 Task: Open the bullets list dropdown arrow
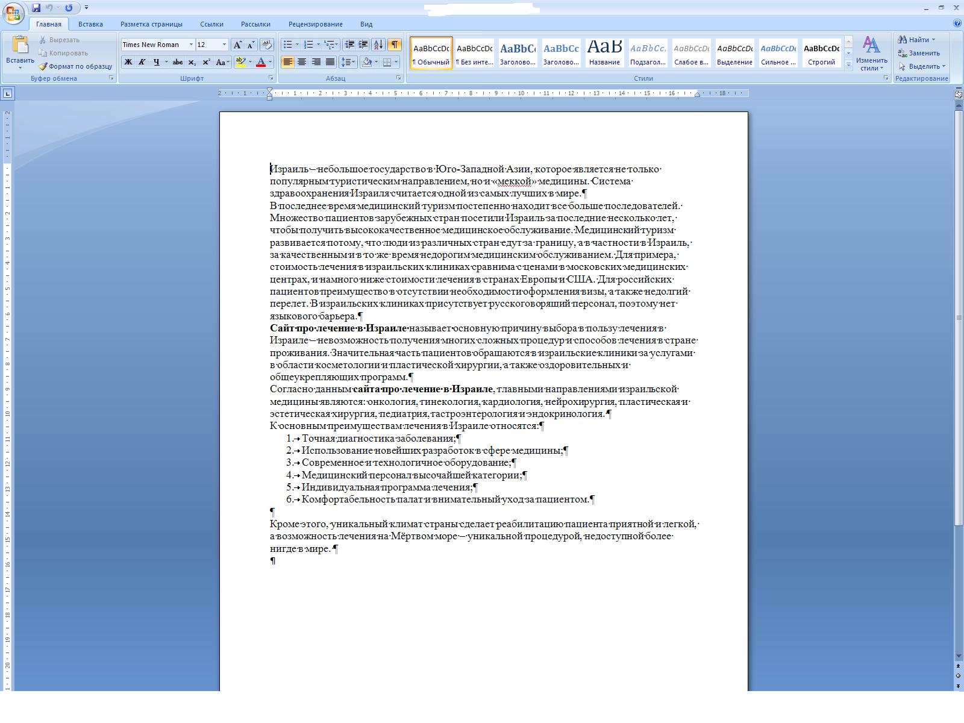click(x=297, y=45)
